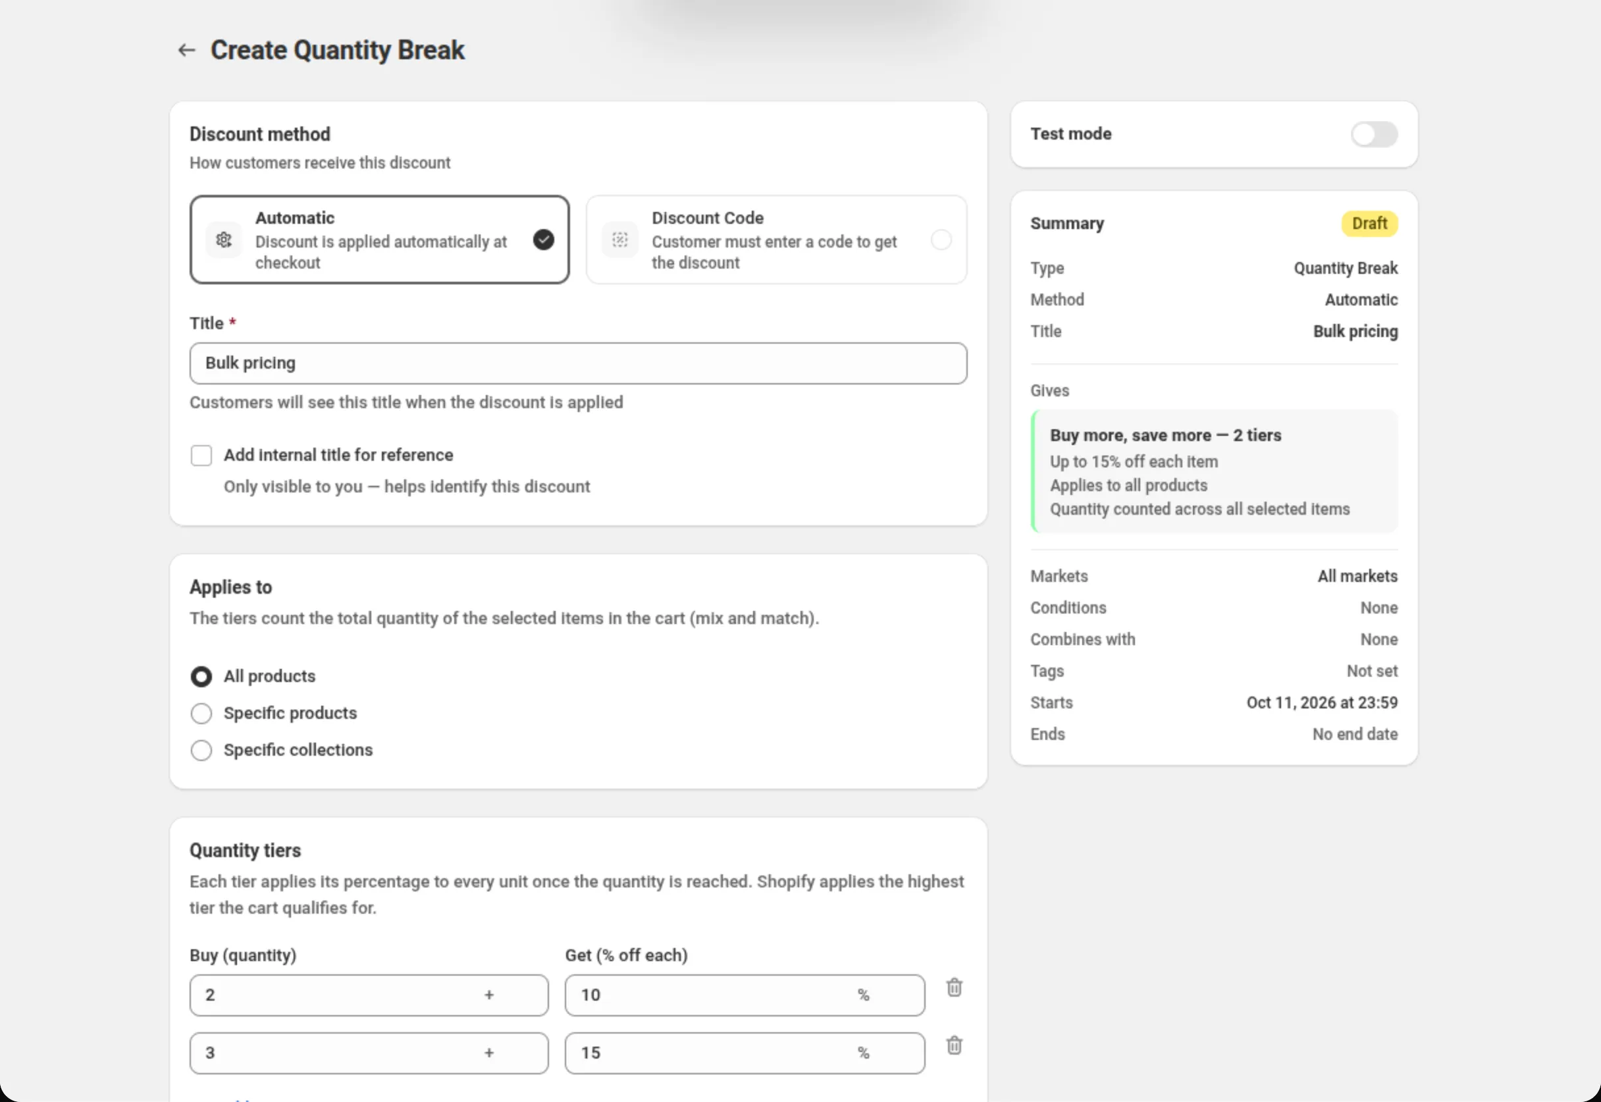Screen dimensions: 1601x1102
Task: Click the percent off field showing 10
Action: 745,995
